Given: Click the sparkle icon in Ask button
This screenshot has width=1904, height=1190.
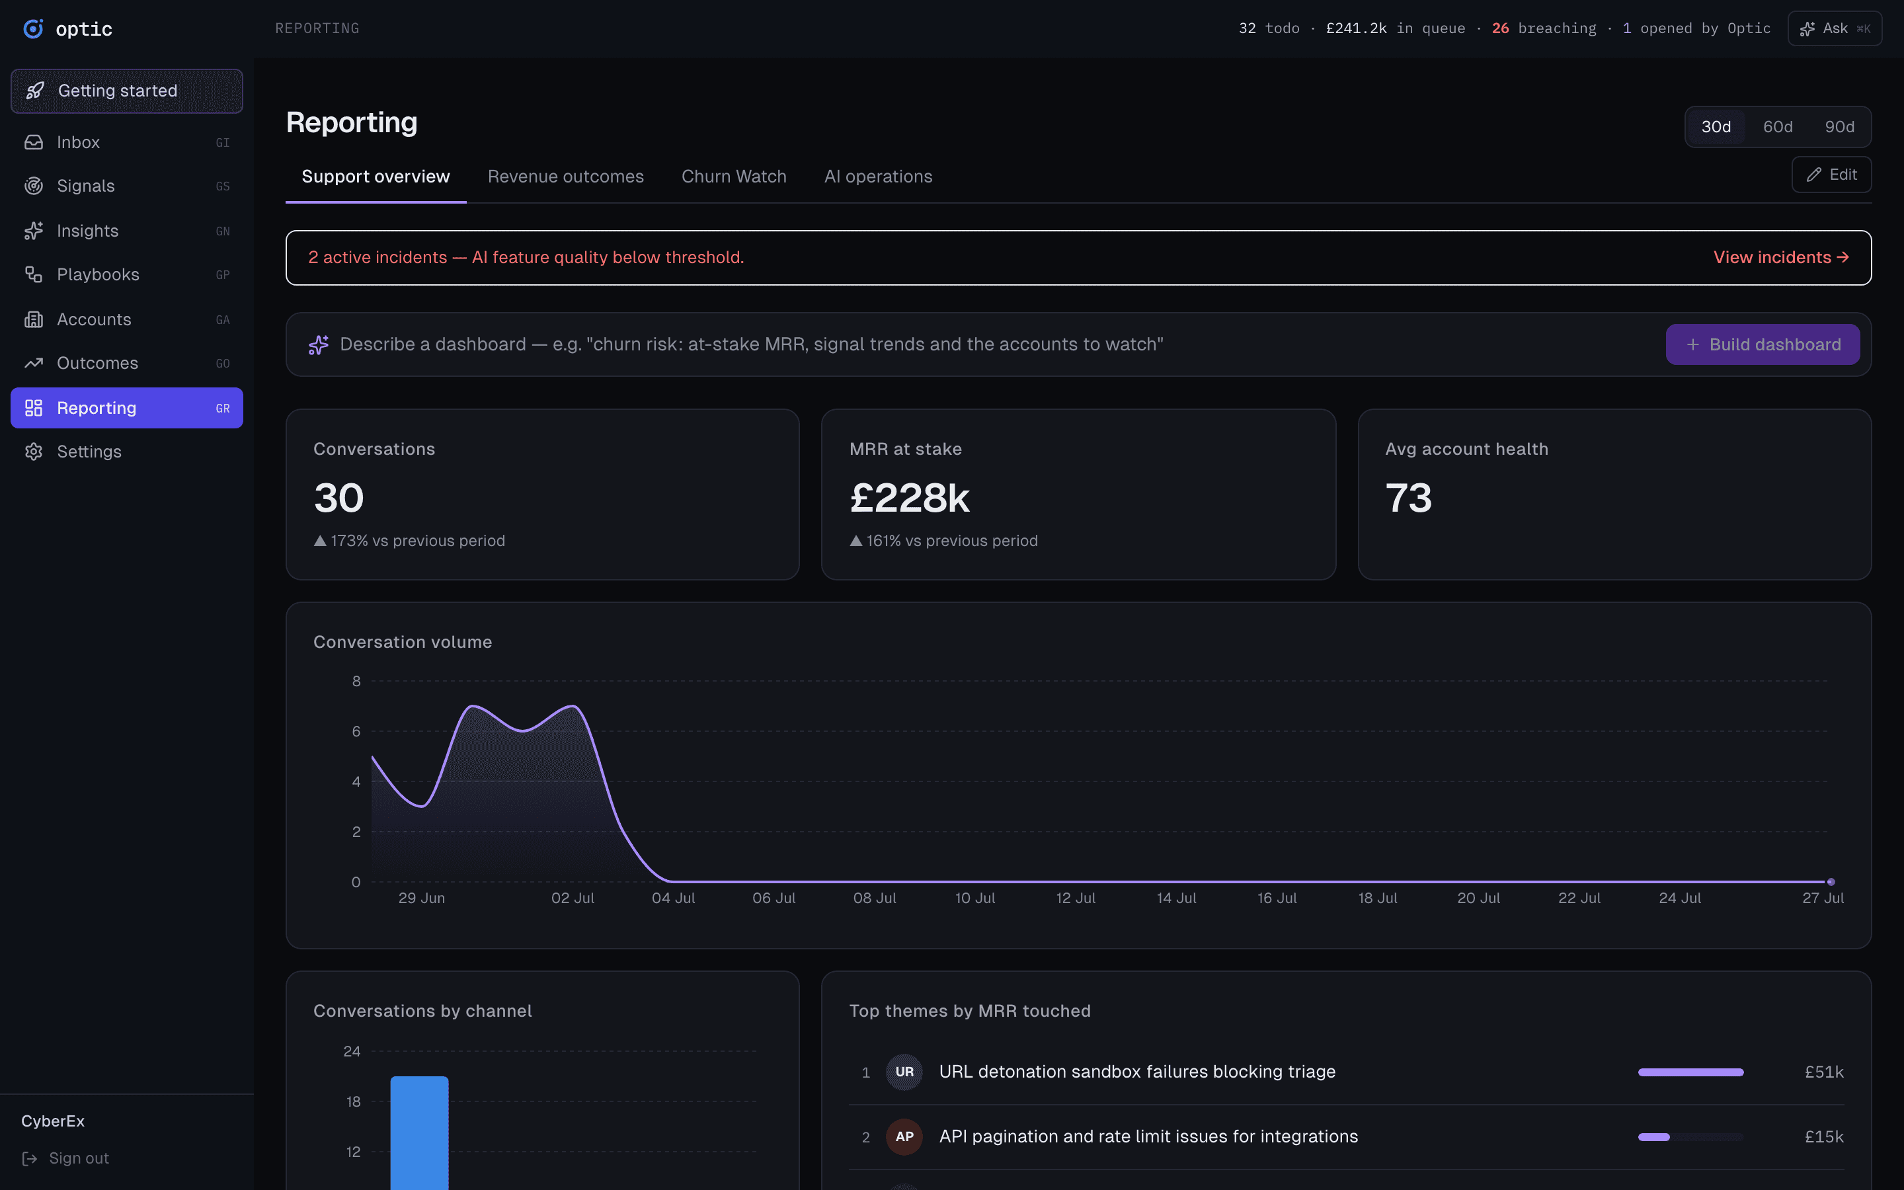Looking at the screenshot, I should pos(1807,29).
